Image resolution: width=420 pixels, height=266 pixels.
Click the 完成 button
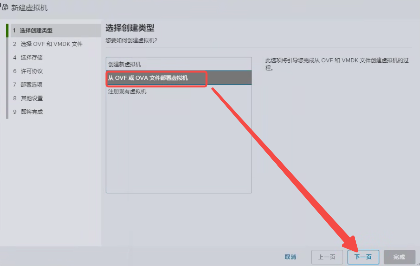coord(399,257)
